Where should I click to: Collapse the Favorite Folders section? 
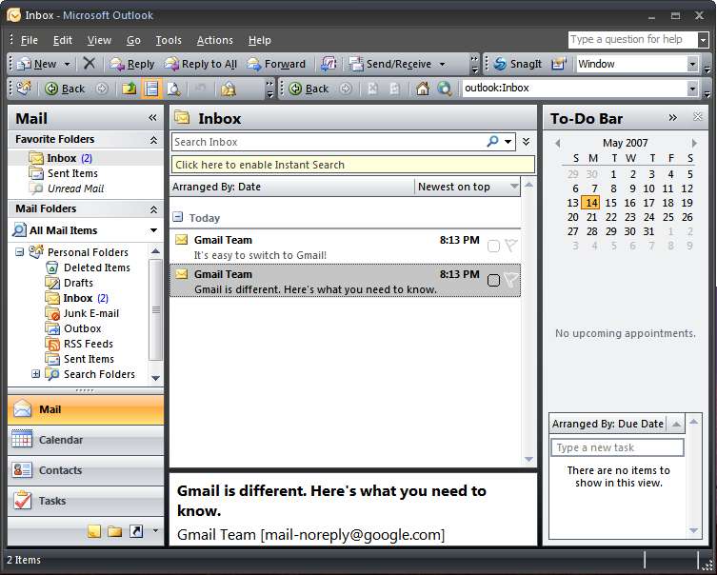[x=153, y=140]
